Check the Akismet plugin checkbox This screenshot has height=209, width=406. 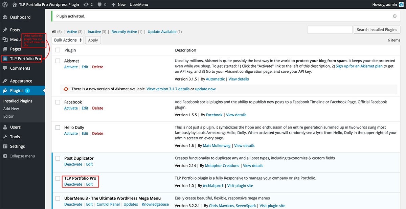pos(58,61)
